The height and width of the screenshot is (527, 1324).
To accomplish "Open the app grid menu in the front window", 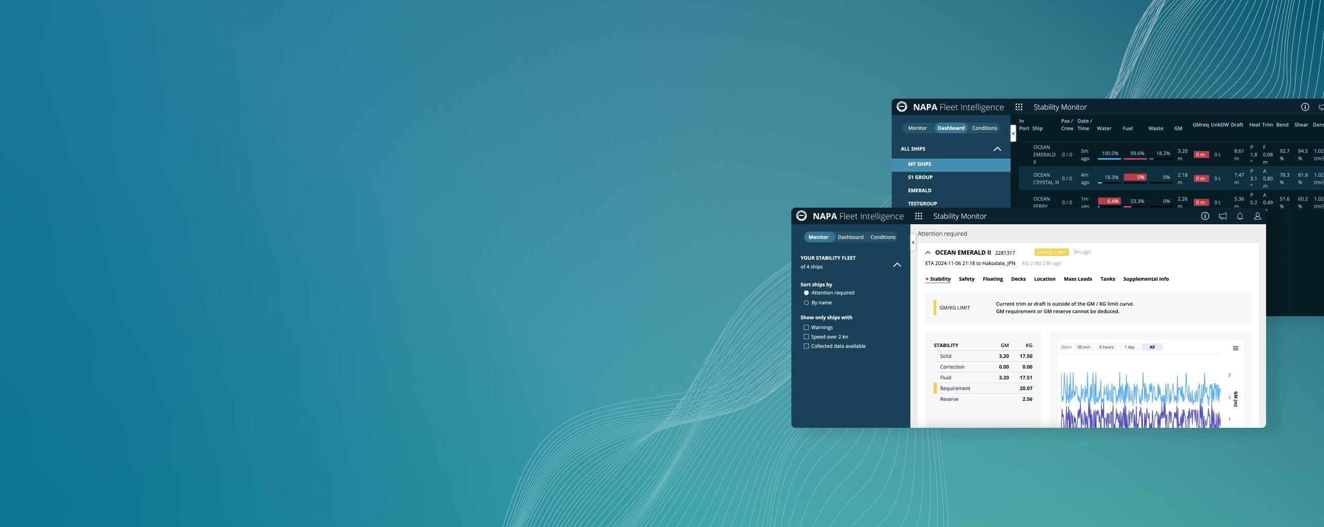I will (919, 216).
